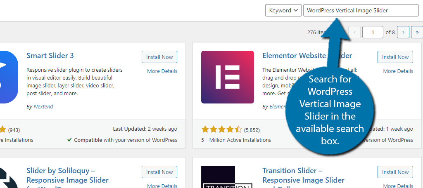Open the Keyword search type dropdown
The image size is (423, 188).
(x=283, y=10)
